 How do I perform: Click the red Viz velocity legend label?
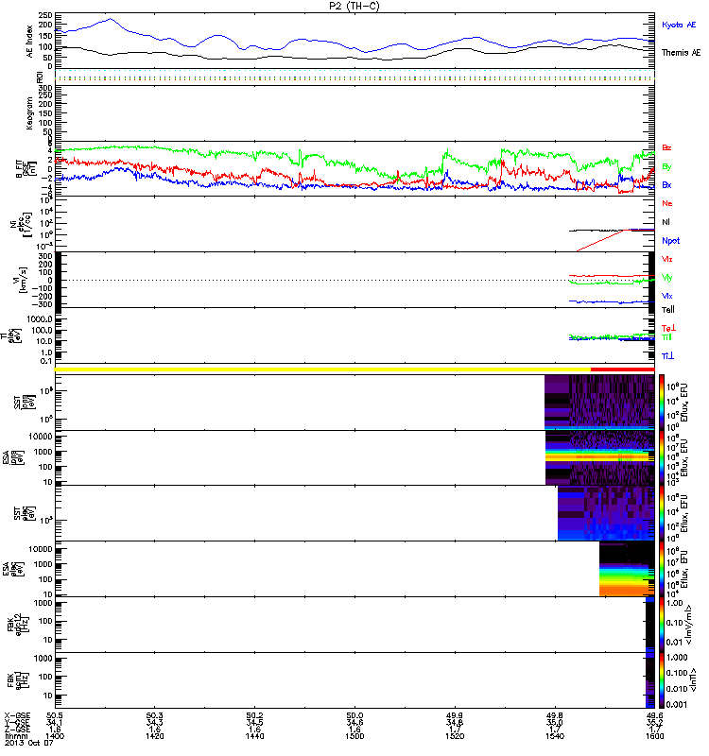click(666, 259)
